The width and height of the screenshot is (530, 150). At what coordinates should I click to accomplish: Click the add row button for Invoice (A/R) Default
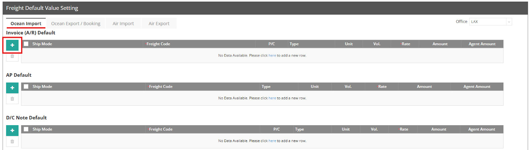click(12, 45)
